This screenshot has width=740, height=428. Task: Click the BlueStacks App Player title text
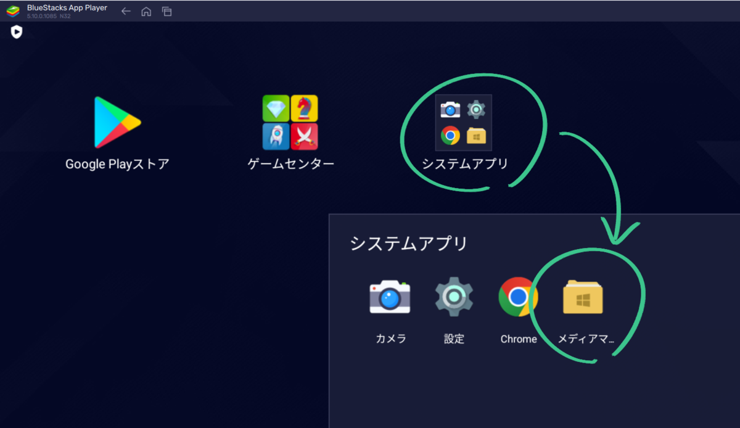[x=67, y=8]
